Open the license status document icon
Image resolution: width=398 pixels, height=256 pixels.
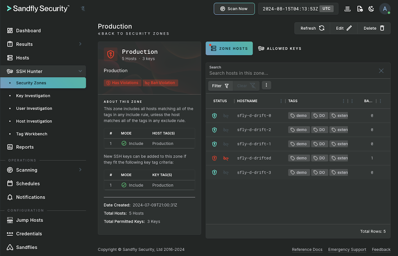tap(360, 9)
